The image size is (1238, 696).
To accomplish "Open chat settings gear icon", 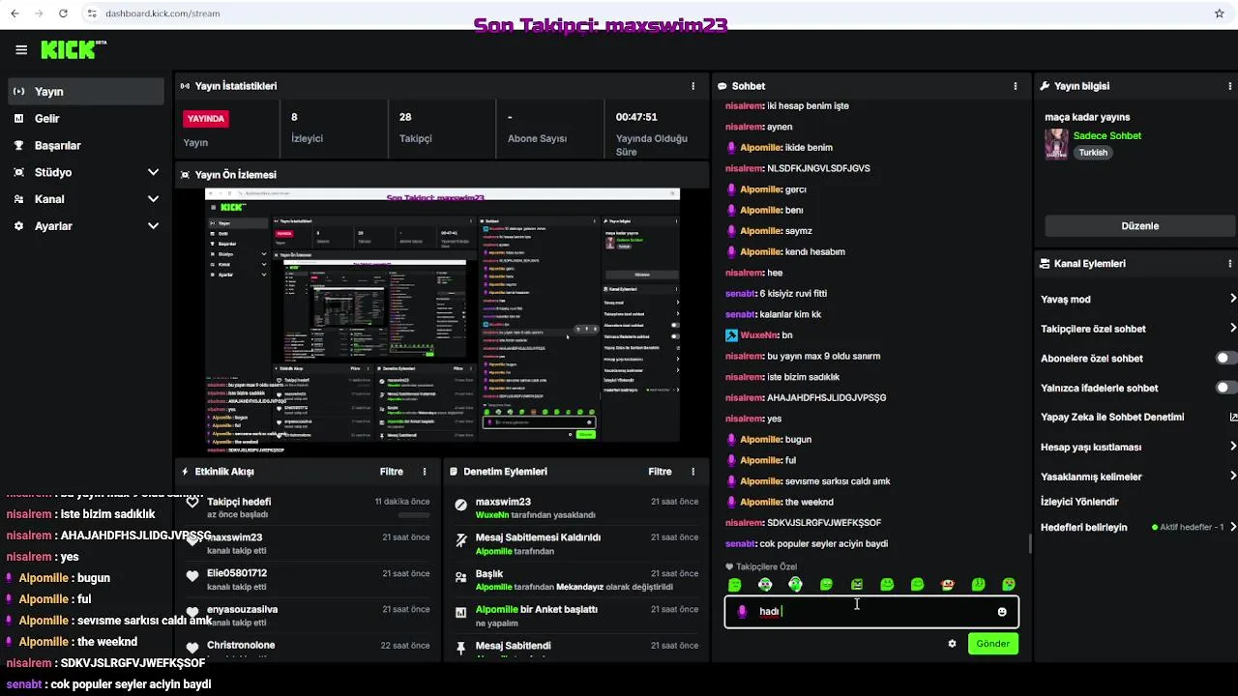I will coord(952,644).
